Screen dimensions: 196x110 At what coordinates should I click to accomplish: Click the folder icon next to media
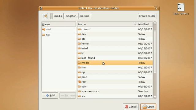(x=79, y=63)
